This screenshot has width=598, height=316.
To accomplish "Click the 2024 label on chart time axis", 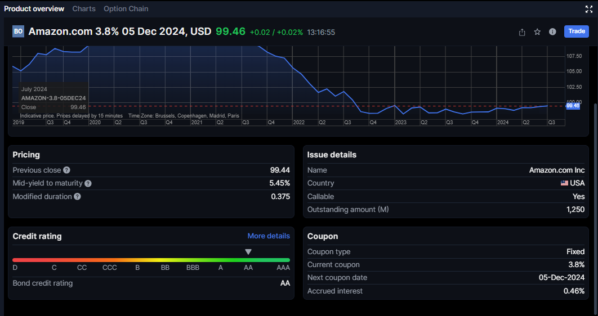I will [503, 123].
